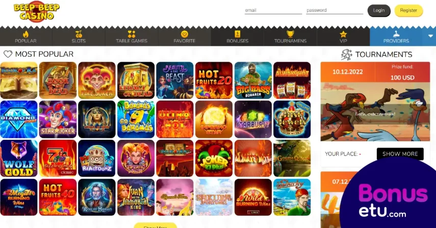
Task: Click the yellow Register button
Action: (x=408, y=11)
